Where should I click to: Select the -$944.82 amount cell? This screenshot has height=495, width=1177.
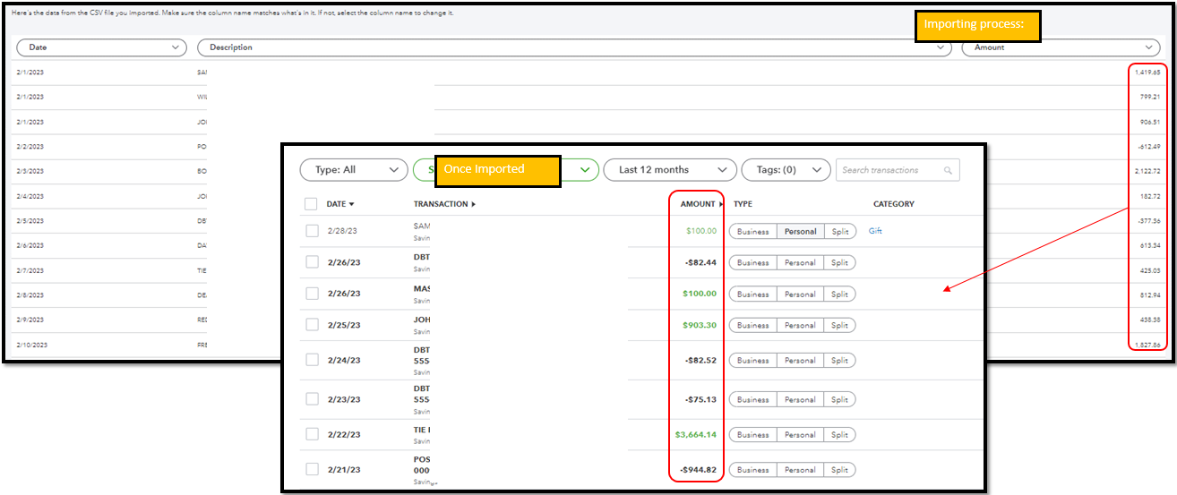click(698, 469)
